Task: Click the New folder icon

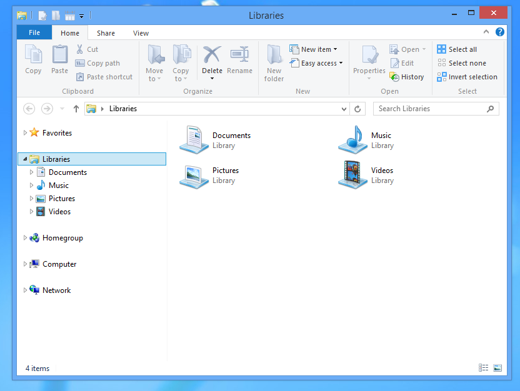Action: click(274, 54)
